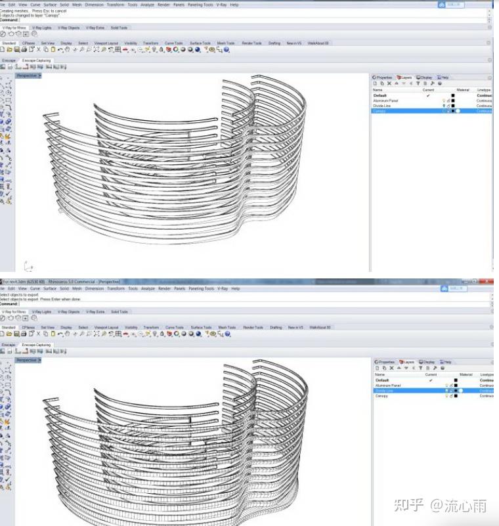Image resolution: width=499 pixels, height=526 pixels.
Task: Create new file in the lower Rhino window
Action: [x=3, y=334]
